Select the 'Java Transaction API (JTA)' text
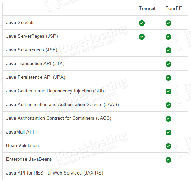This screenshot has height=181, width=191. [35, 64]
